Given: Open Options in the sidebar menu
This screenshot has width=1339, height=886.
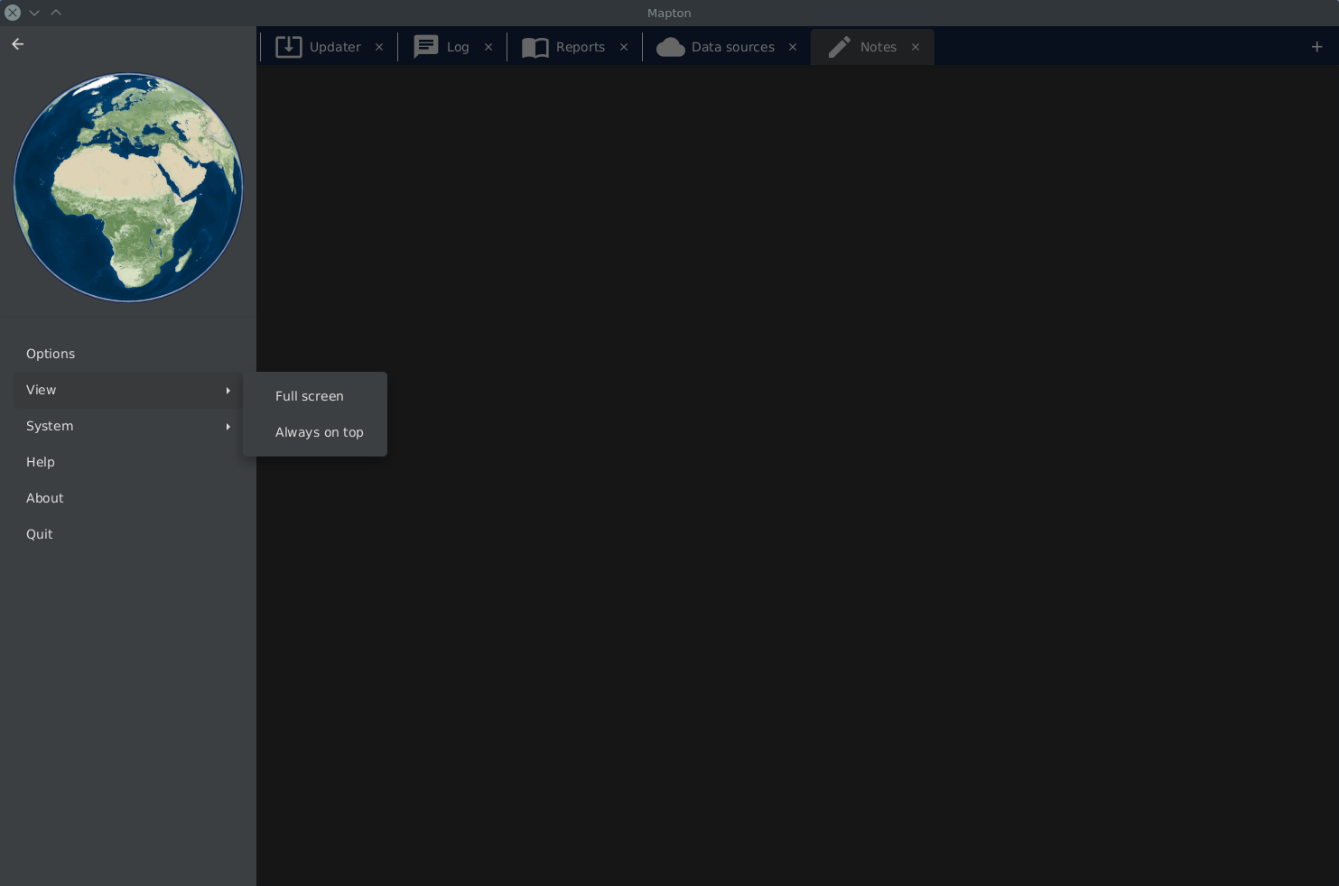Looking at the screenshot, I should click(128, 354).
